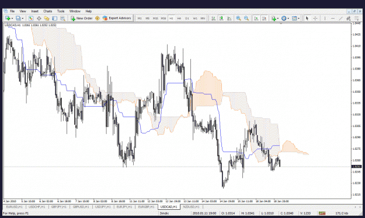
Task: Open the Profiles toolbar icon
Action: pyautogui.click(x=18, y=18)
